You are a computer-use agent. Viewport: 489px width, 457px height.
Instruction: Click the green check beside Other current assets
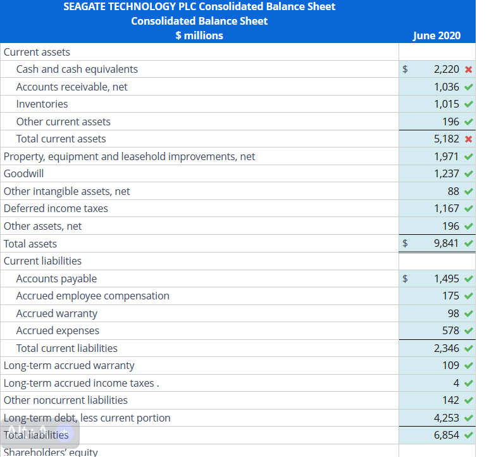click(x=468, y=122)
